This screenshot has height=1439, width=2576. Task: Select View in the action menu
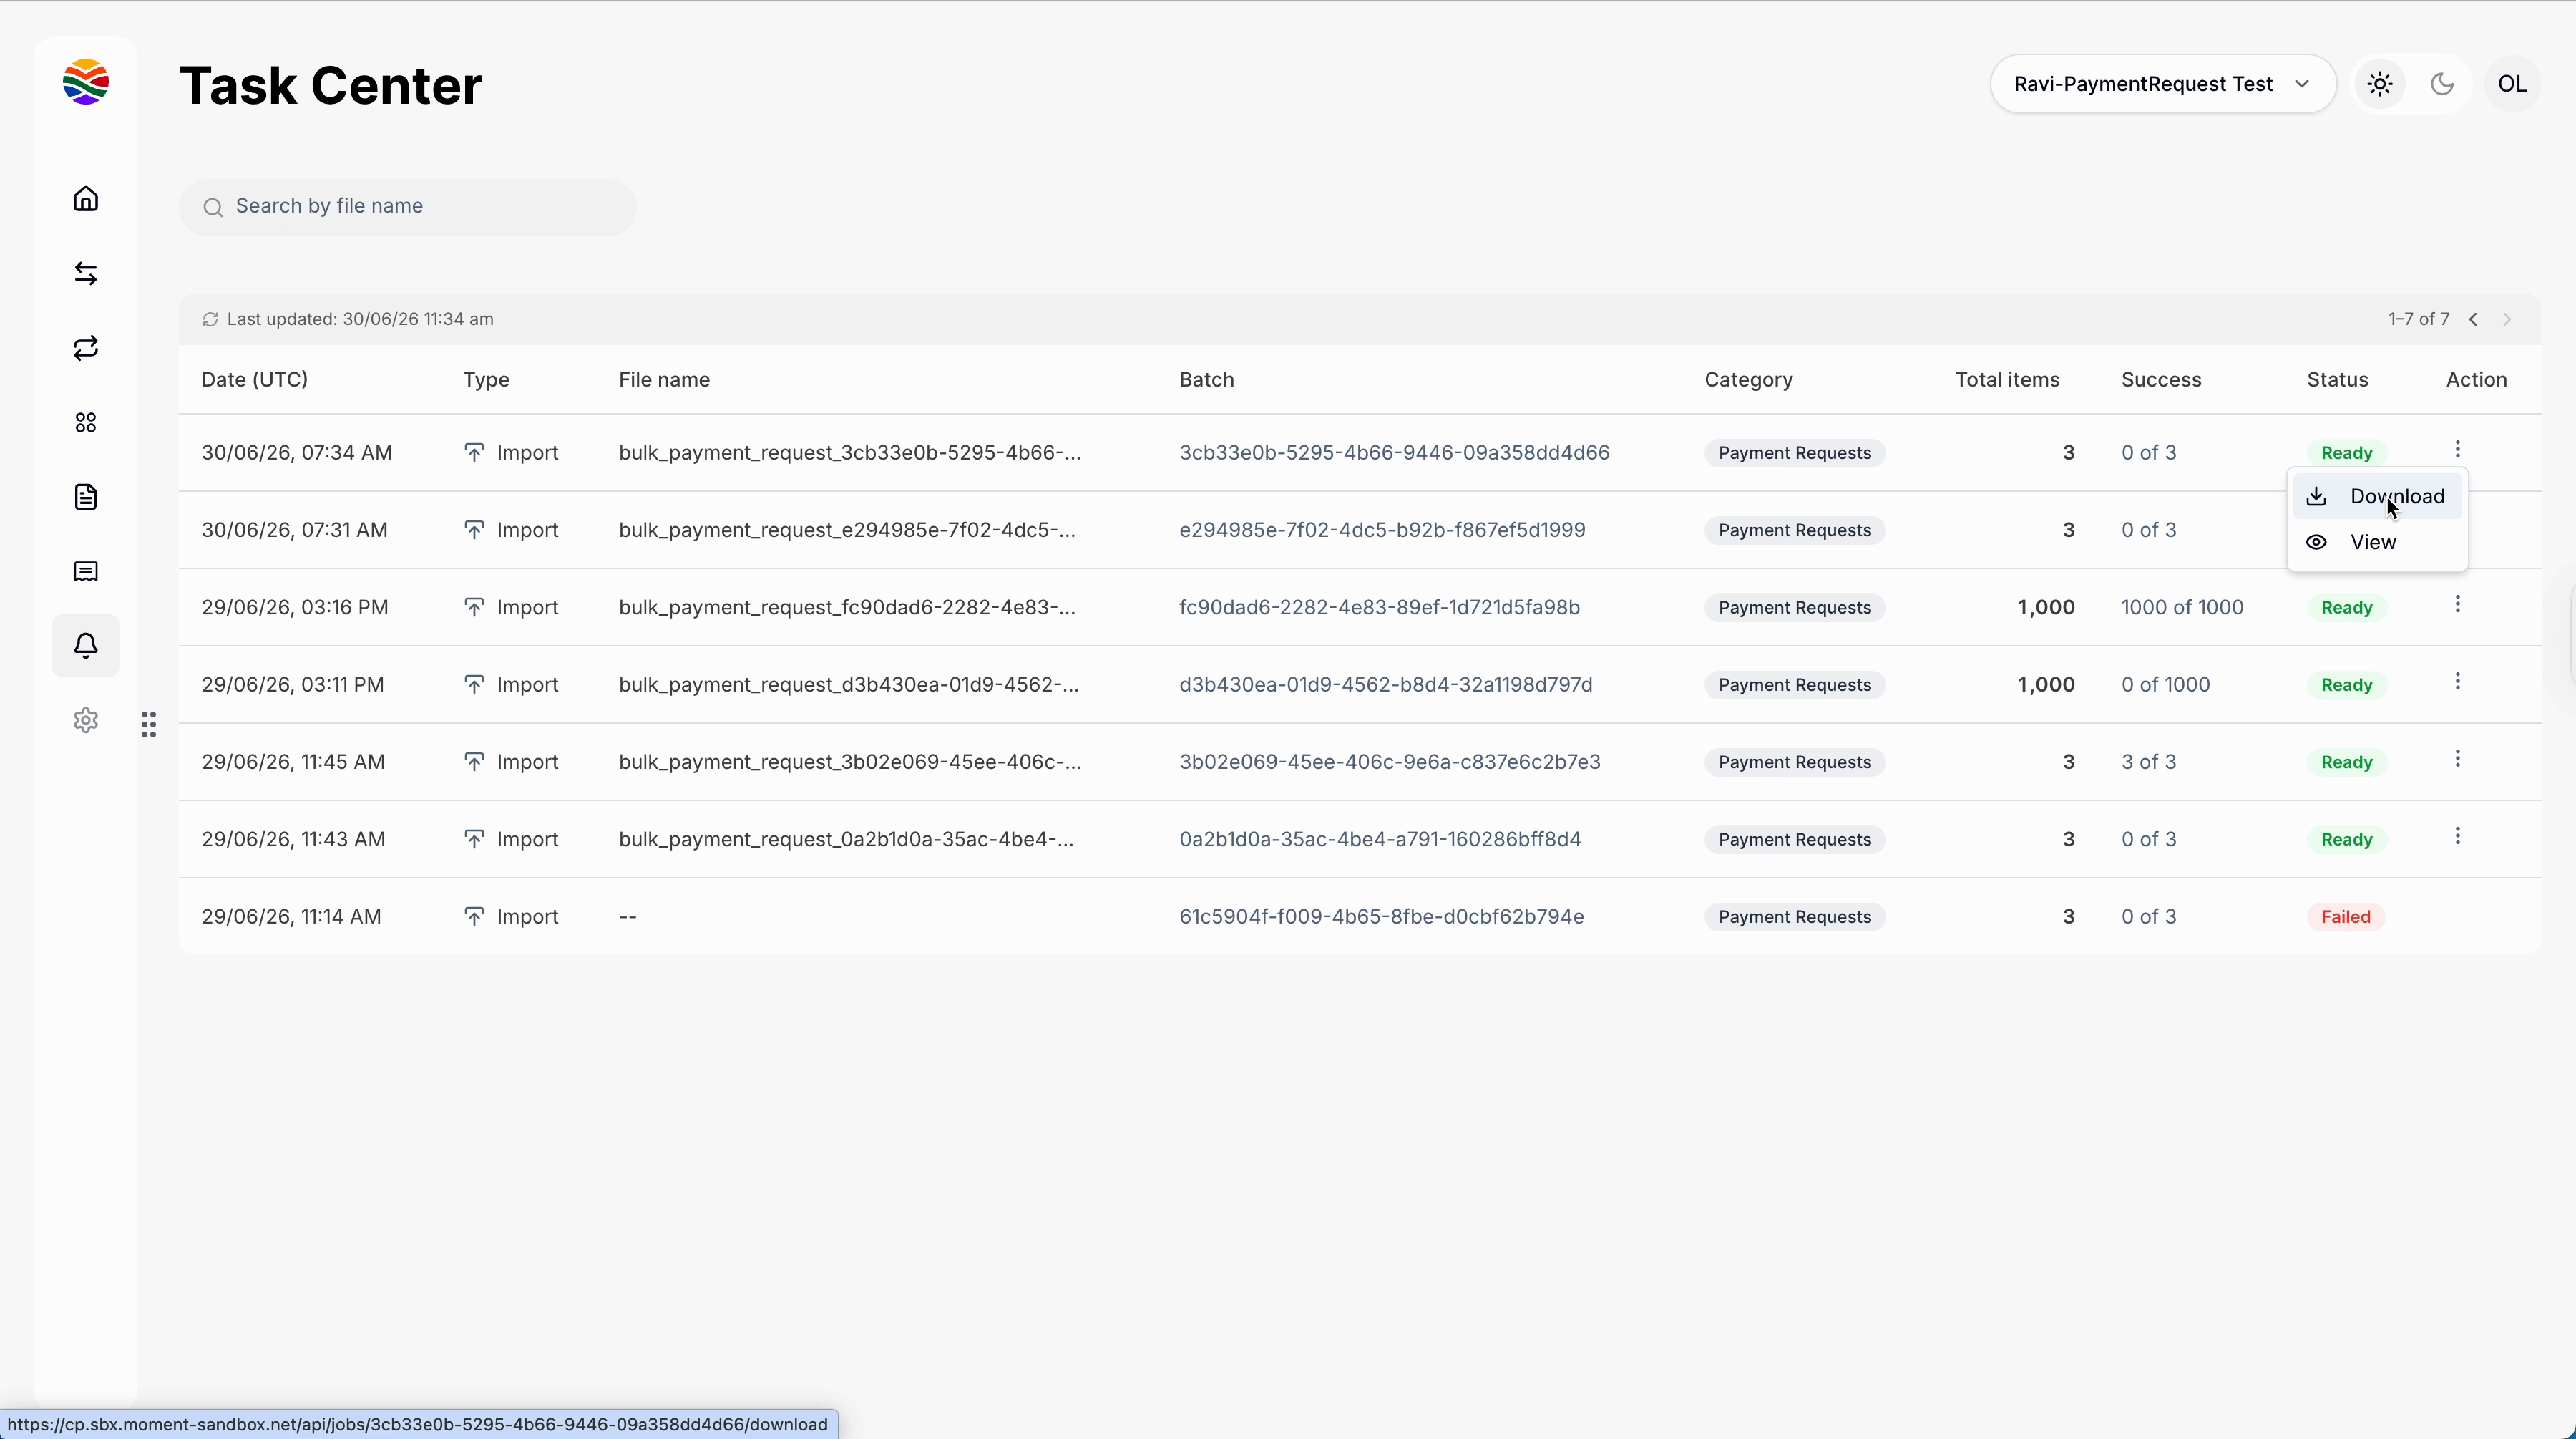[2377, 543]
